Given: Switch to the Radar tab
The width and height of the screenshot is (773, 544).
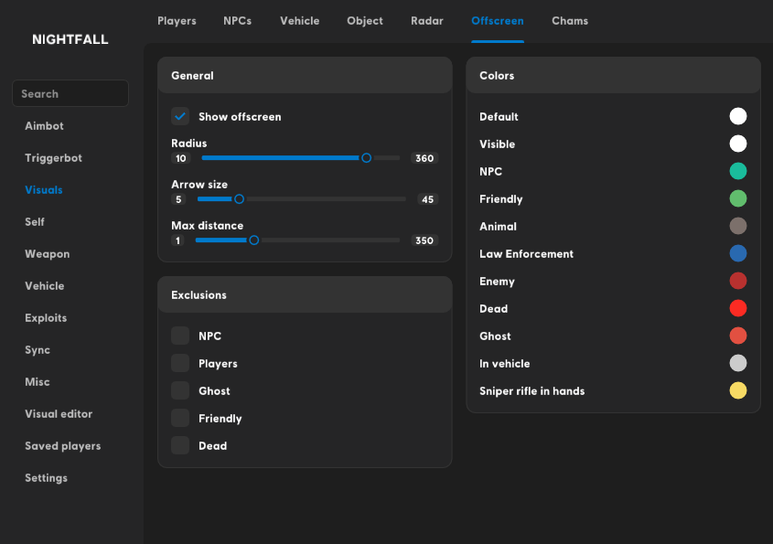Looking at the screenshot, I should click(426, 20).
